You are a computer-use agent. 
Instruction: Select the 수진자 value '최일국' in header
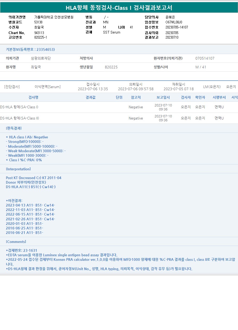click(x=39, y=27)
